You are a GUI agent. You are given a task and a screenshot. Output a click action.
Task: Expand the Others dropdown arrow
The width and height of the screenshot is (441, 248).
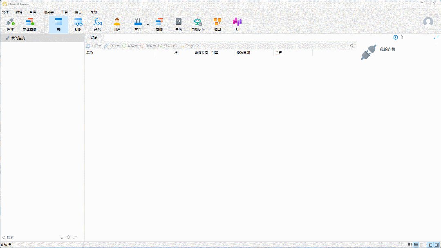148,25
